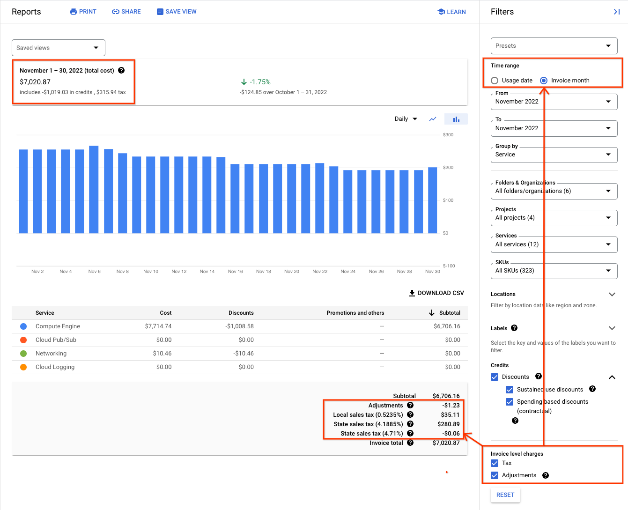Sort by the Cost column header

166,313
